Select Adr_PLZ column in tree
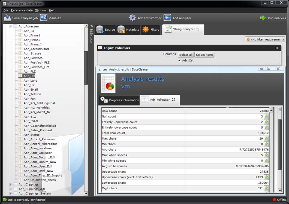The height and width of the screenshot is (204, 289). click(x=29, y=71)
